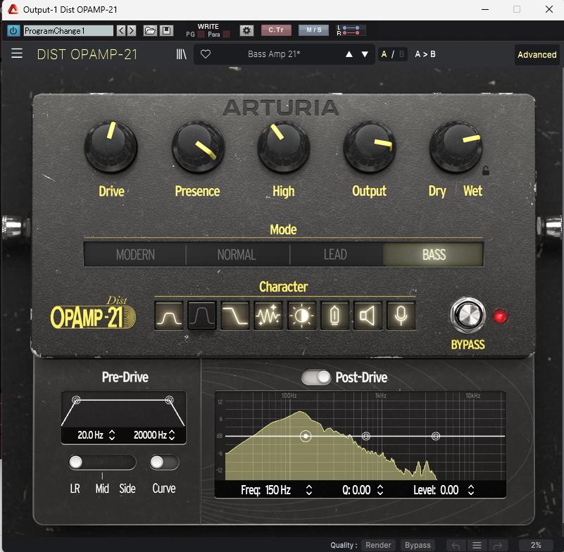
Task: Toggle the Post-Drive EQ switch
Action: click(316, 377)
